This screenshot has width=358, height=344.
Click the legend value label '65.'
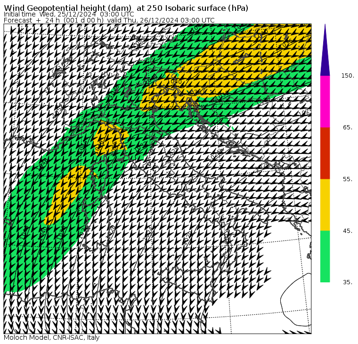click(x=348, y=127)
